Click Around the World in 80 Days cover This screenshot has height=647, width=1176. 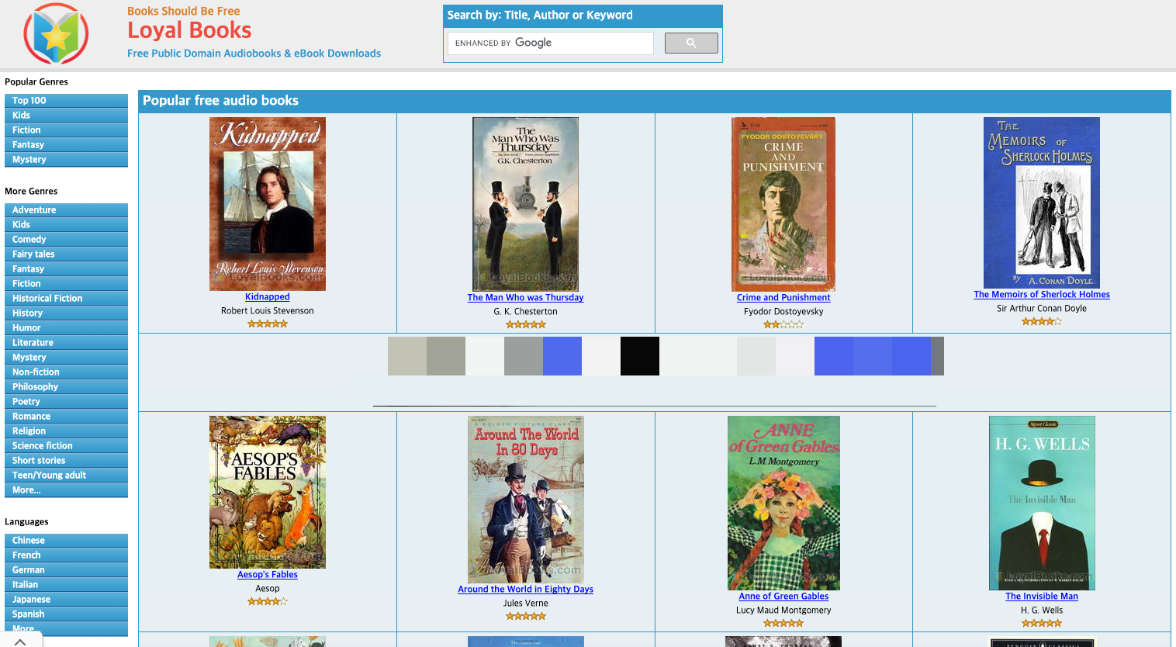coord(526,500)
